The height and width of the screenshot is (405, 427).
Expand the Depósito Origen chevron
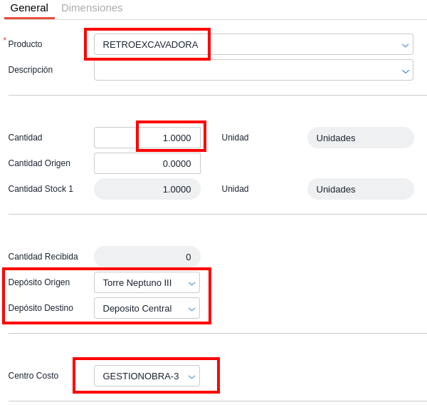pos(191,283)
